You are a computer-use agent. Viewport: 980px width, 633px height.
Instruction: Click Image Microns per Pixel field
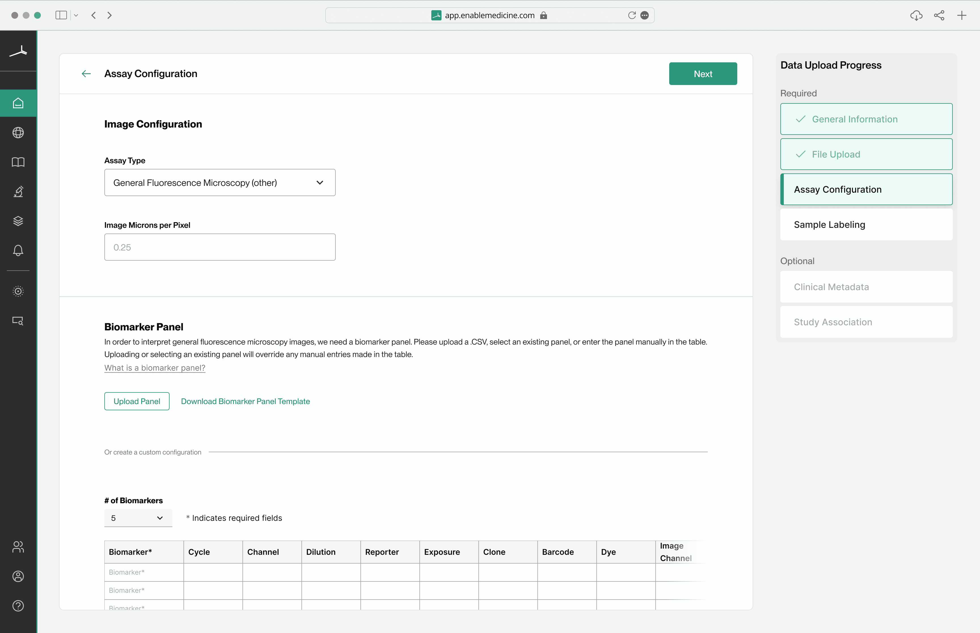point(220,247)
